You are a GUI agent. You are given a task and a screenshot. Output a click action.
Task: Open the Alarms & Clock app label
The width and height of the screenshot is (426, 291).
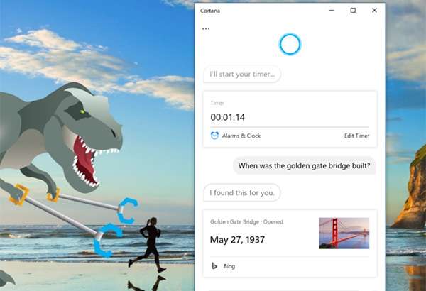click(x=241, y=136)
